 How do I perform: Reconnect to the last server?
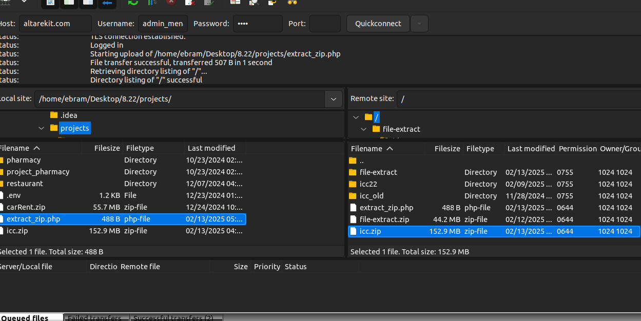209,3
